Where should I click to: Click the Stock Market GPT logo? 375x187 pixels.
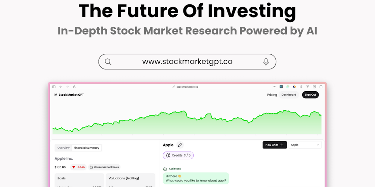tap(69, 95)
